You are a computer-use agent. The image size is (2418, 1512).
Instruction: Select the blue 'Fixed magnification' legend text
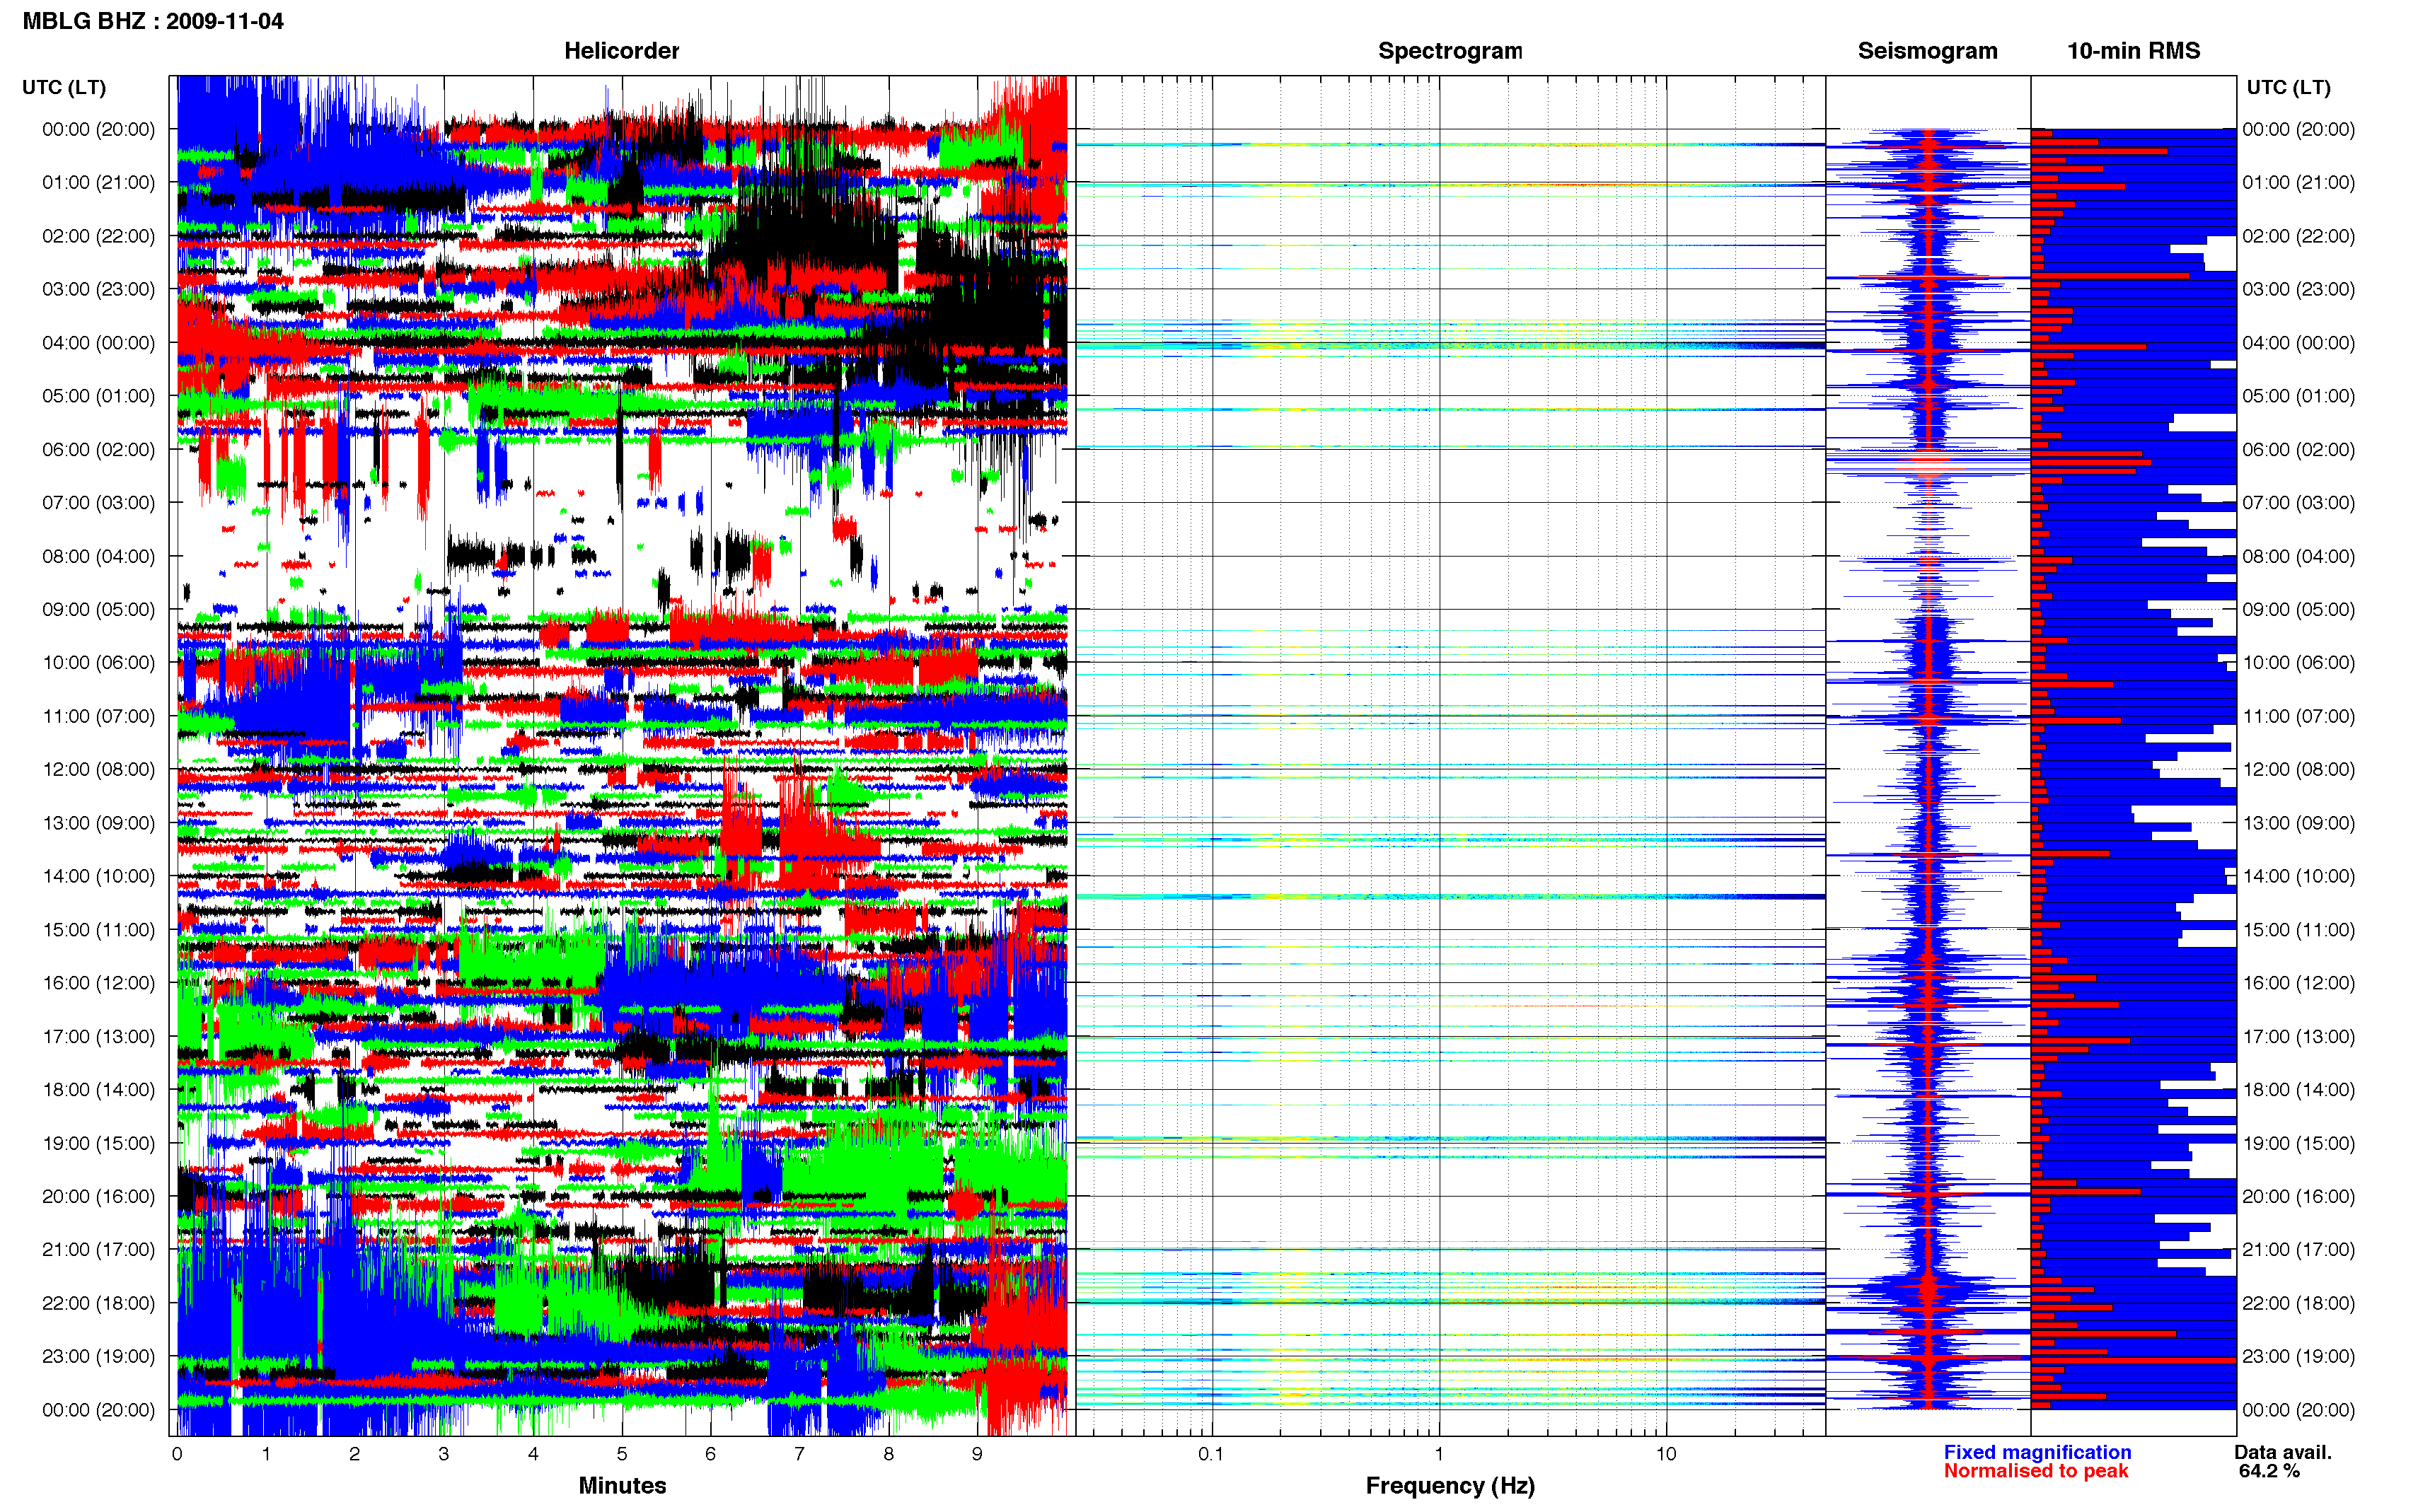pos(2037,1452)
